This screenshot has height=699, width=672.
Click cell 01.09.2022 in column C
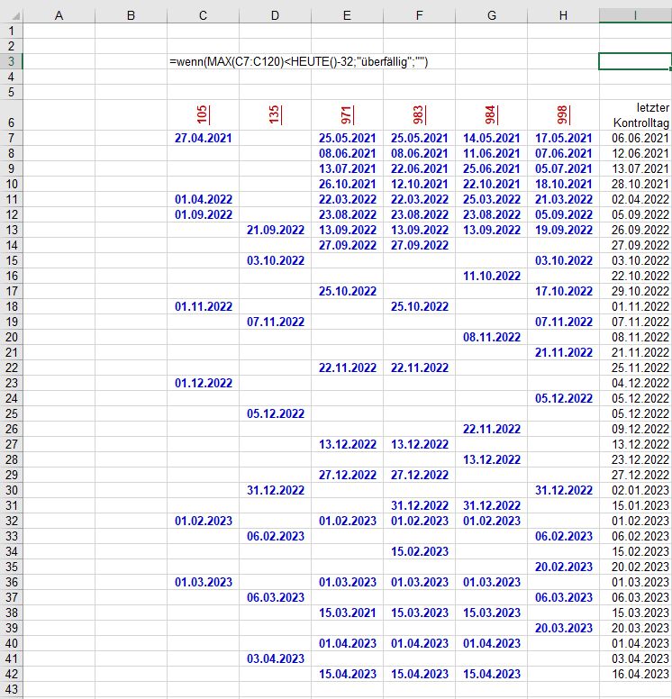tap(203, 215)
